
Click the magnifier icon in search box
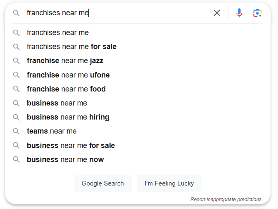pos(17,13)
